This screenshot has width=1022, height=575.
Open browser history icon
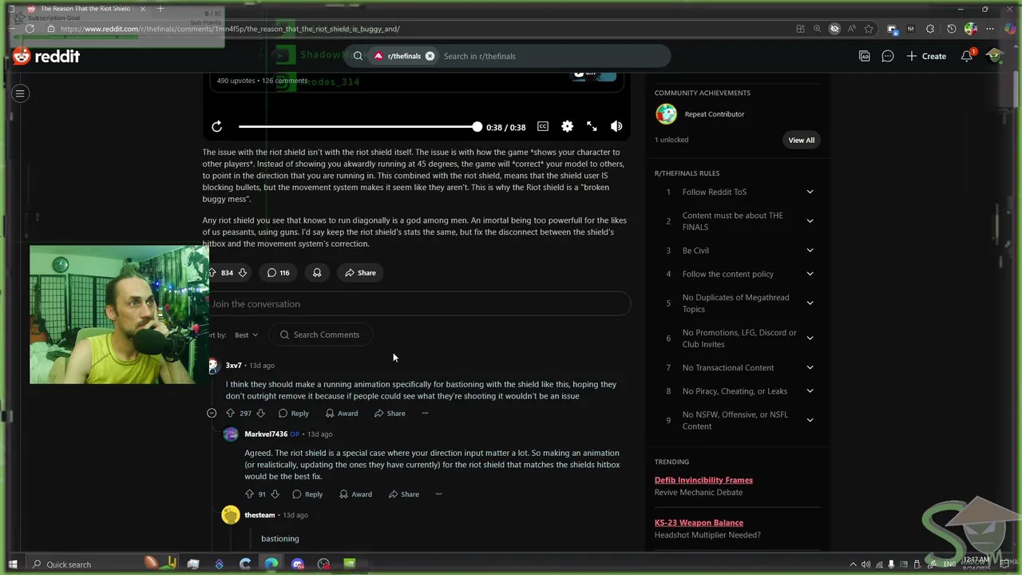click(x=951, y=29)
